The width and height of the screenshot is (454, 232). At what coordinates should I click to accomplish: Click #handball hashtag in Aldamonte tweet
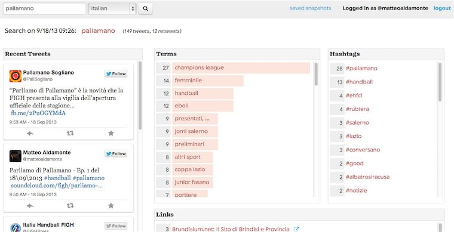point(57,178)
